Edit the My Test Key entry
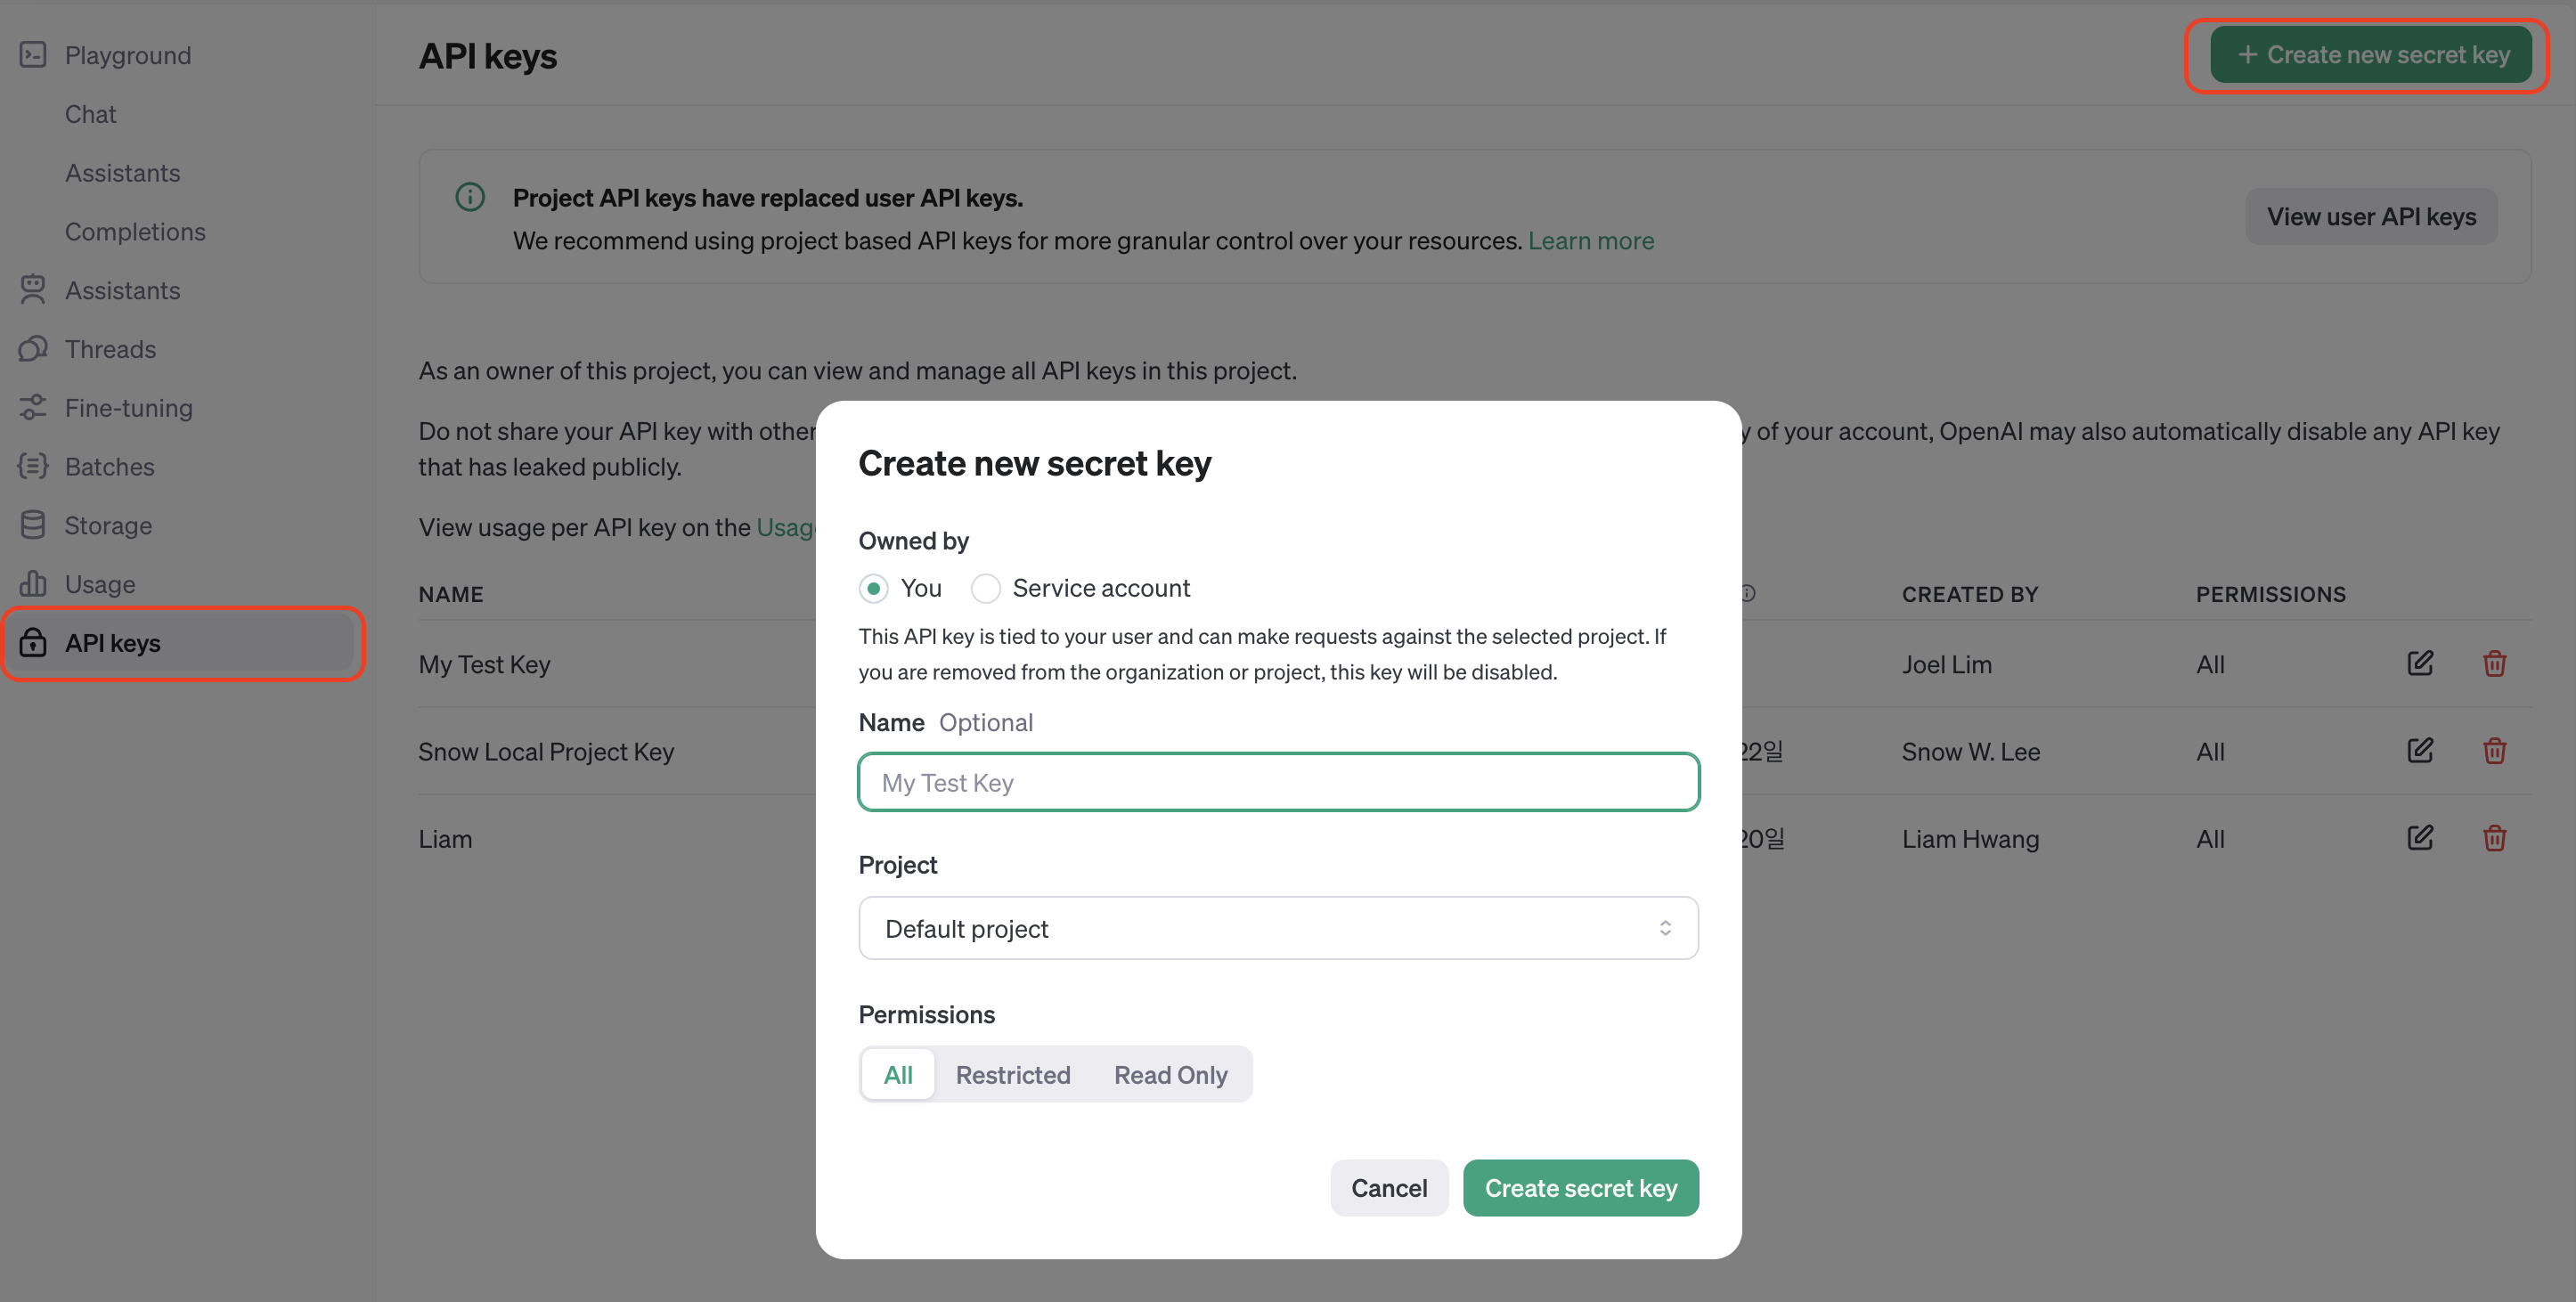Image resolution: width=2576 pixels, height=1302 pixels. [x=2420, y=663]
